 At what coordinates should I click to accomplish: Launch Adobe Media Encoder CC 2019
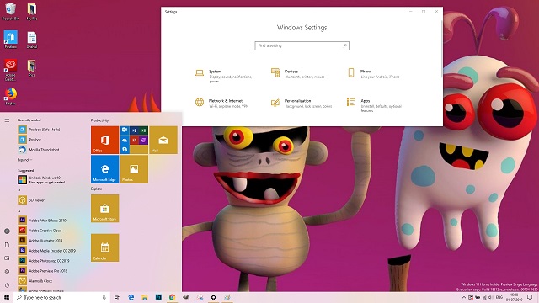[x=47, y=251]
